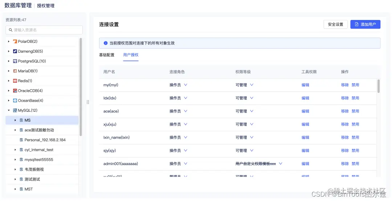Click the panel splitter drag handle
Screen dimensions: 392x201
pyautogui.click(x=88, y=102)
